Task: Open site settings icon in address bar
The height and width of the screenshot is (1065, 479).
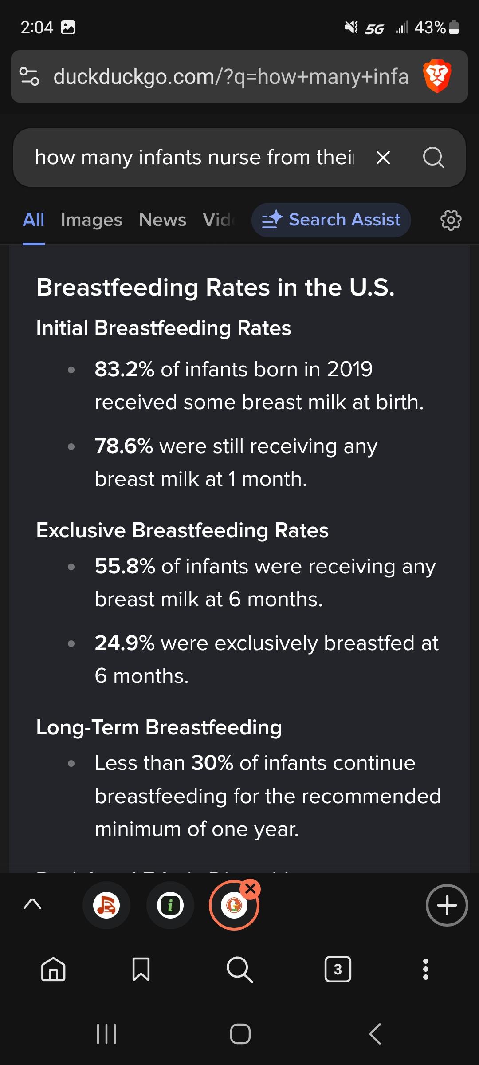Action: coord(30,76)
